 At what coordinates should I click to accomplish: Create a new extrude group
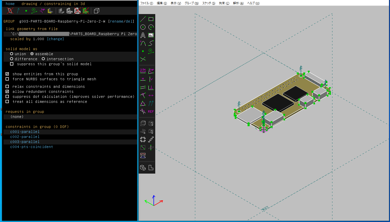click(x=143, y=123)
